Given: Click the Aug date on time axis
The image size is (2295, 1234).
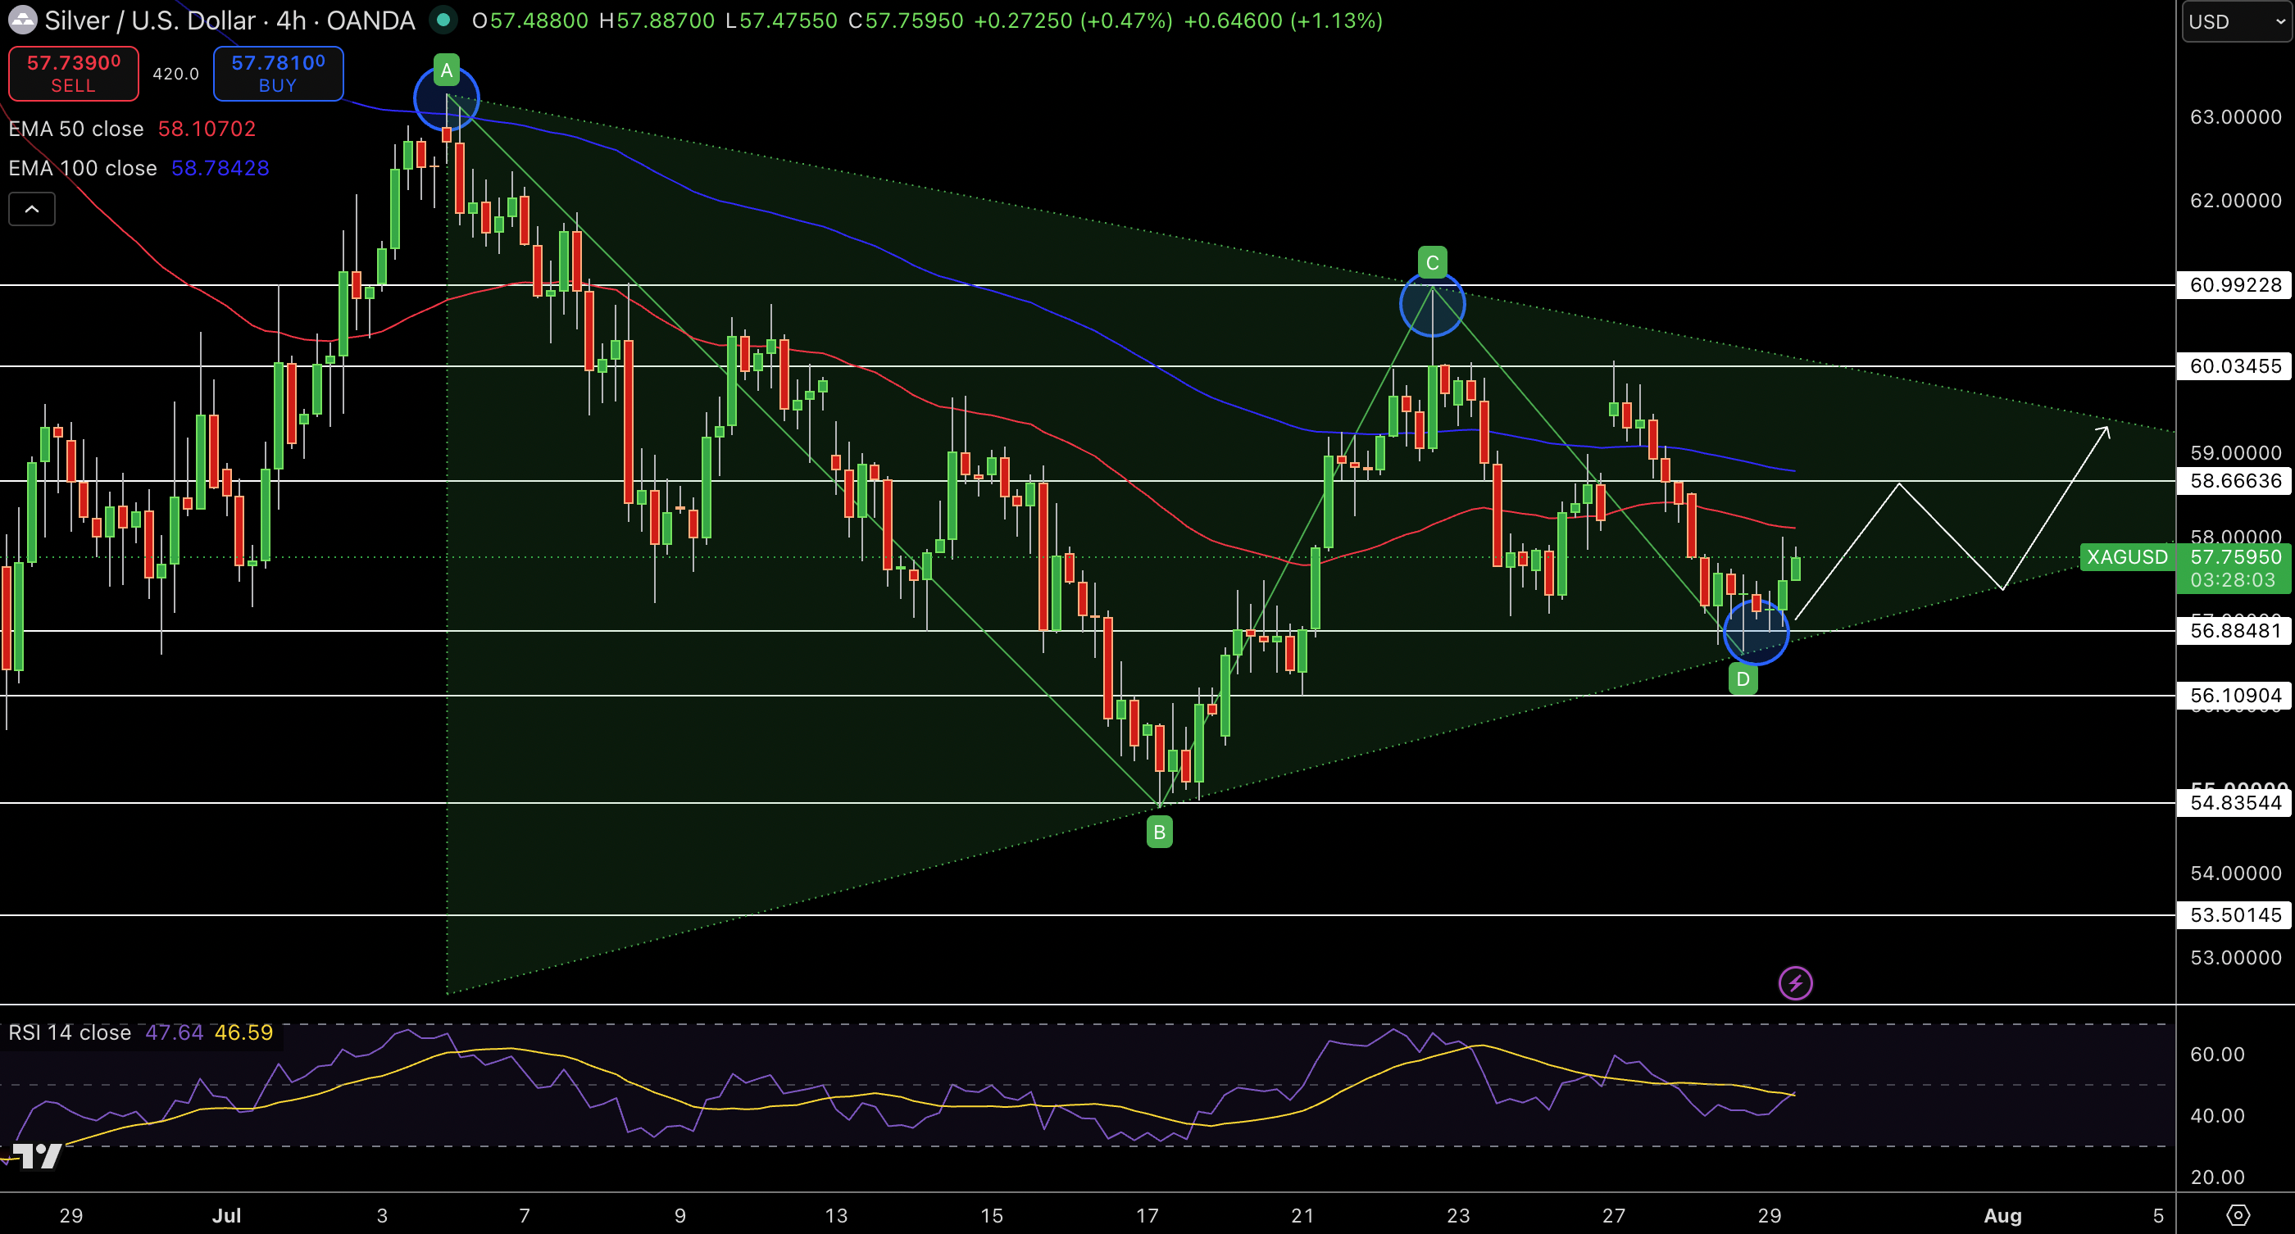Looking at the screenshot, I should coord(2002,1215).
